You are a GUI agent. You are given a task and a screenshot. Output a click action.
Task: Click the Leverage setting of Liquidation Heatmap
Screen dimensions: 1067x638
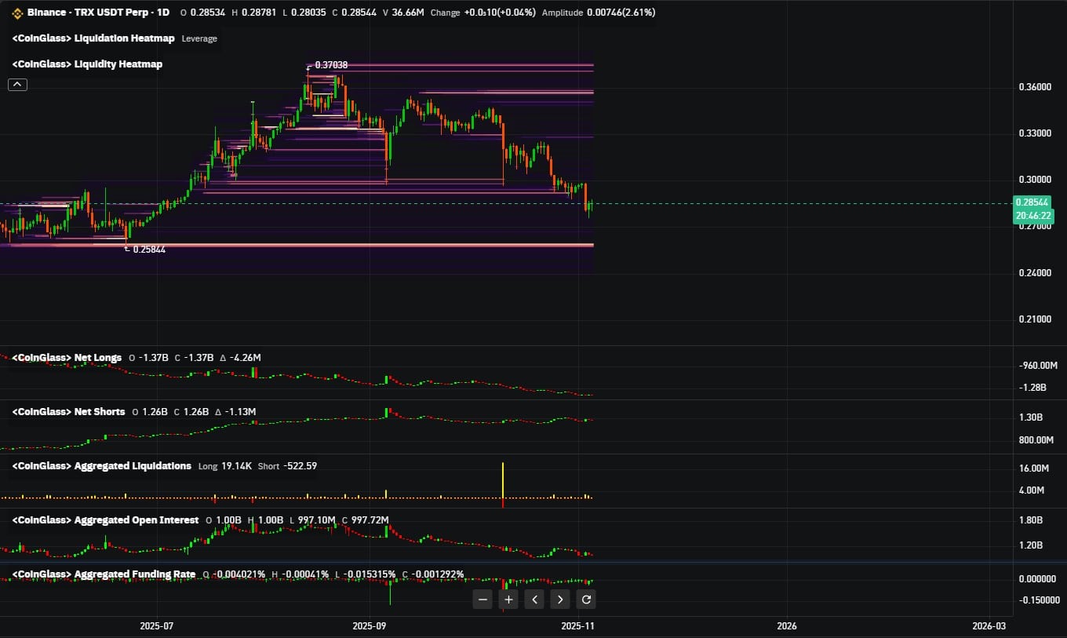[199, 38]
